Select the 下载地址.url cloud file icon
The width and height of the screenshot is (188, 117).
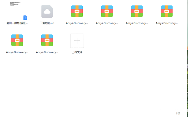point(47,11)
